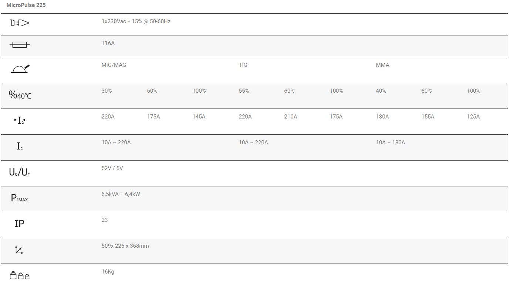Click the IP protection rating icon
The width and height of the screenshot is (510, 282).
pos(20,224)
